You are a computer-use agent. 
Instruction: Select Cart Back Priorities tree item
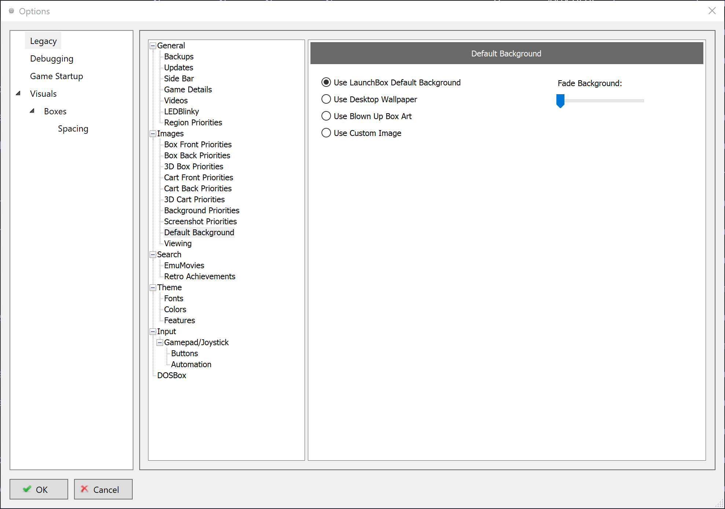[198, 189]
